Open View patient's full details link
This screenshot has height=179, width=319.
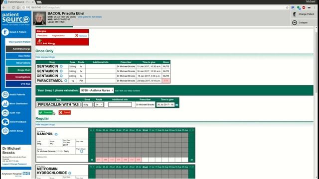[90, 17]
